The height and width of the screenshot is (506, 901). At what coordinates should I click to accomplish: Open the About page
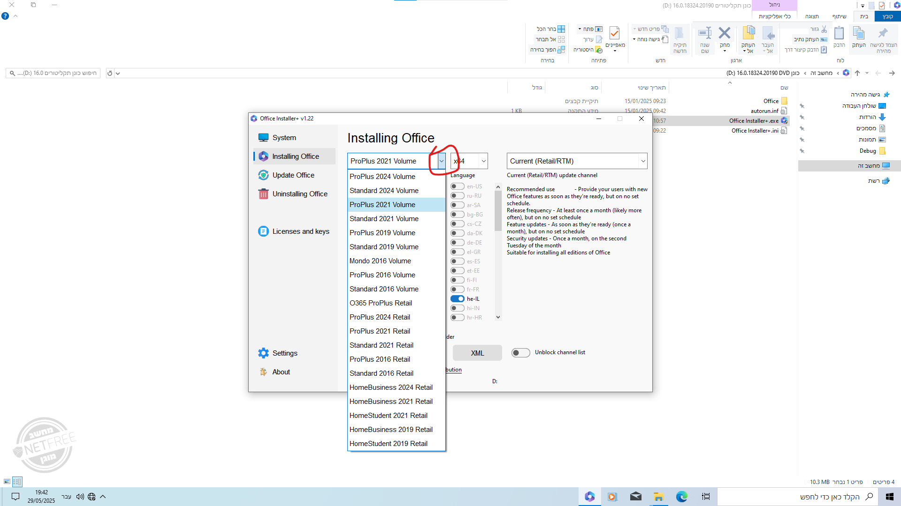point(281,372)
